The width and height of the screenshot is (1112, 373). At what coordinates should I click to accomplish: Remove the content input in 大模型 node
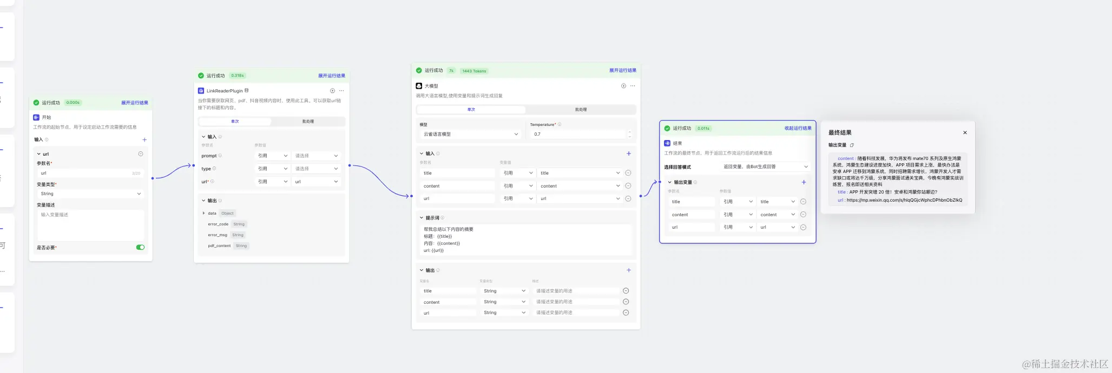pyautogui.click(x=628, y=186)
